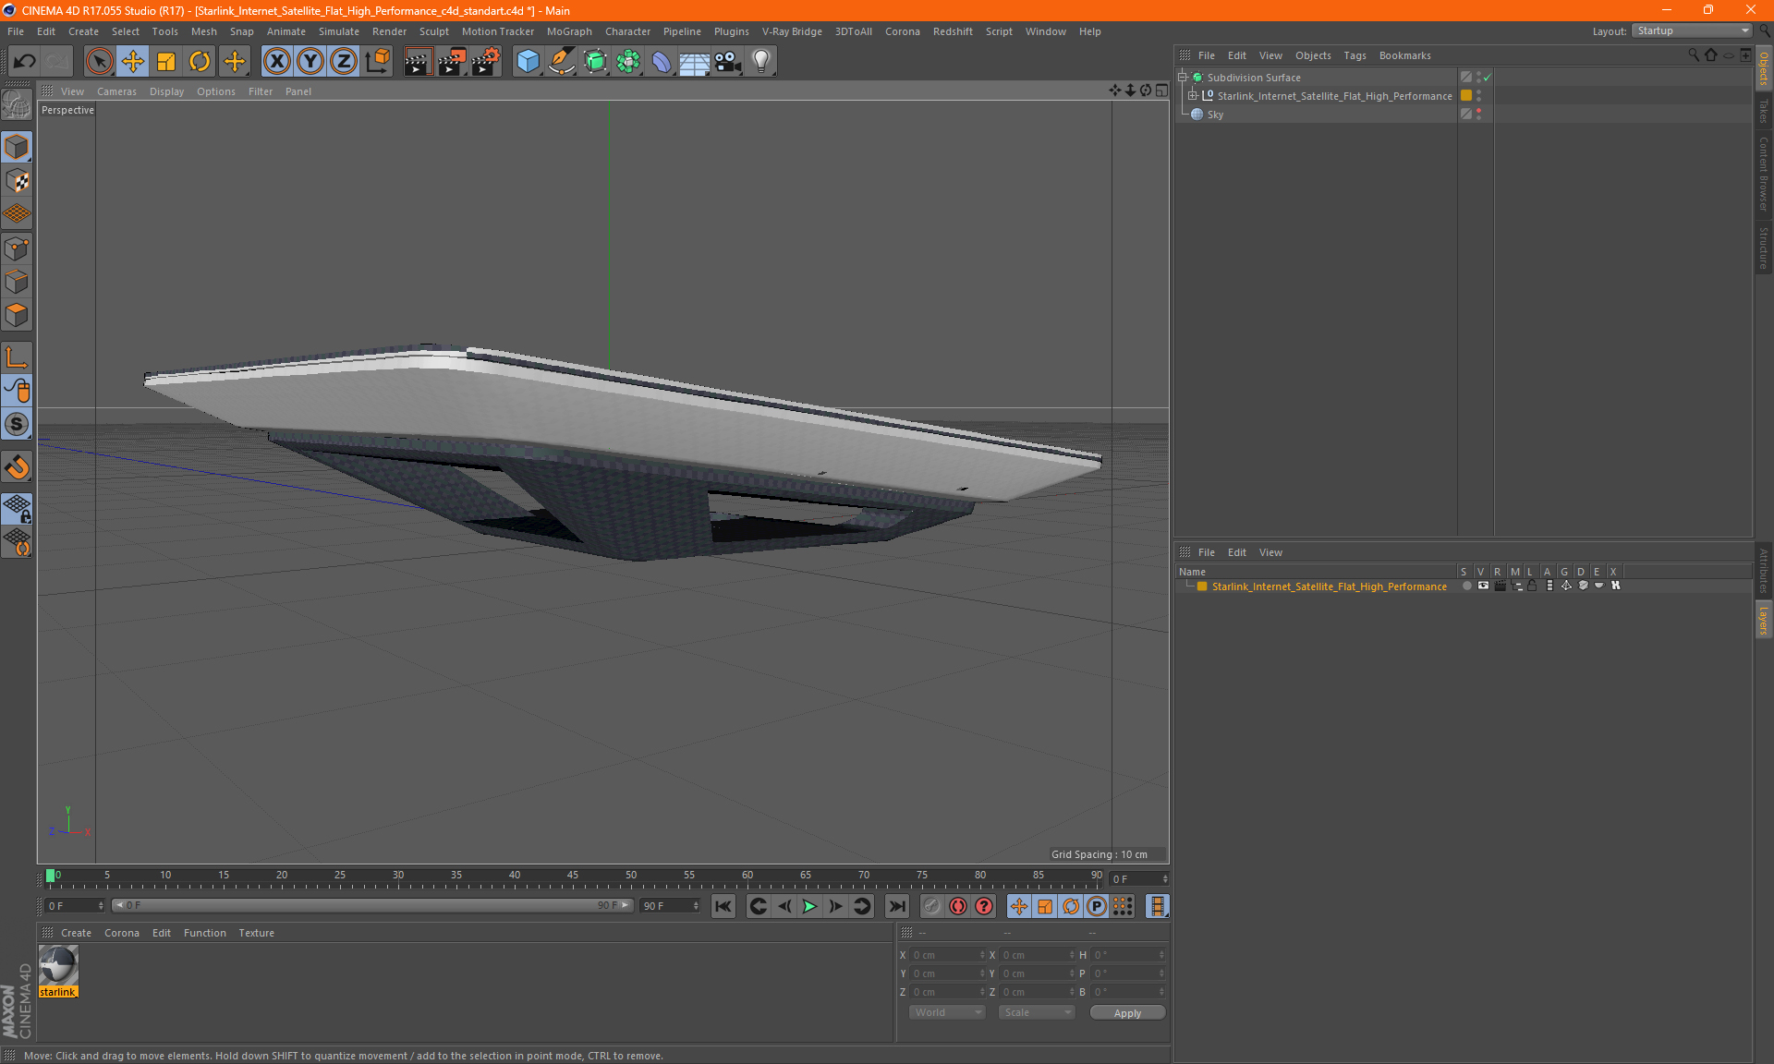The width and height of the screenshot is (1774, 1064).
Task: Click Starlink object layer color swatch
Action: pyautogui.click(x=1466, y=96)
